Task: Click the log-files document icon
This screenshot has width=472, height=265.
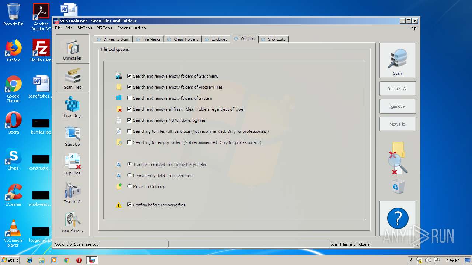Action: (x=119, y=120)
